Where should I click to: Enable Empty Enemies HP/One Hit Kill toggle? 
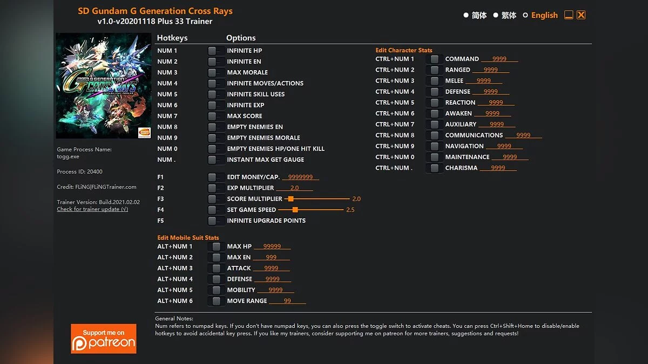[x=216, y=149]
